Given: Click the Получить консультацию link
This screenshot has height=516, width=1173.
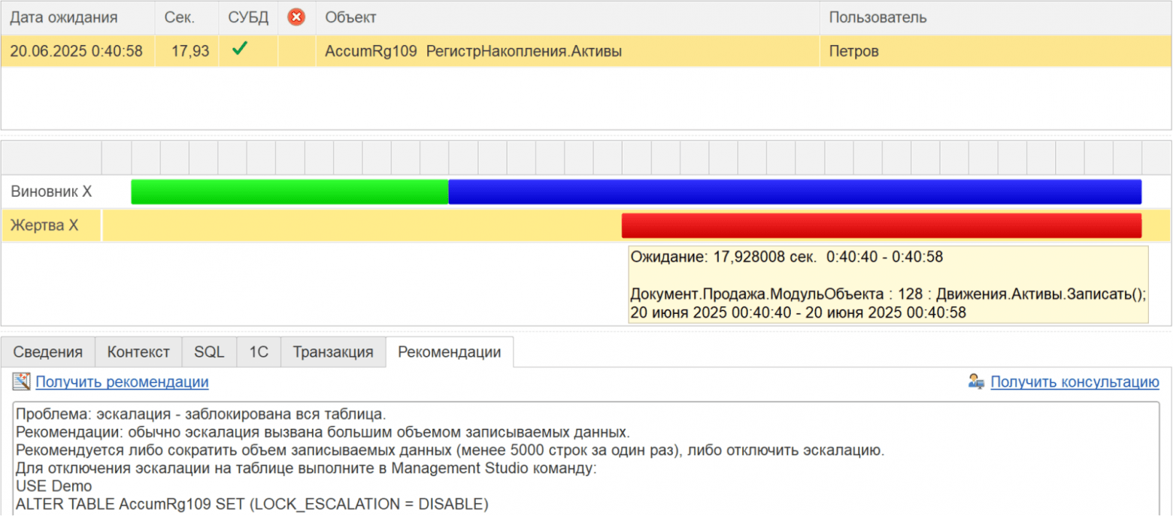Looking at the screenshot, I should pos(1074,382).
